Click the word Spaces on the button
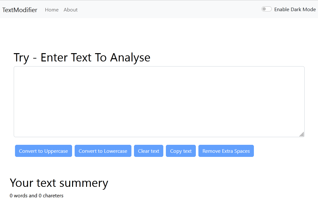The width and height of the screenshot is (318, 204). click(242, 151)
